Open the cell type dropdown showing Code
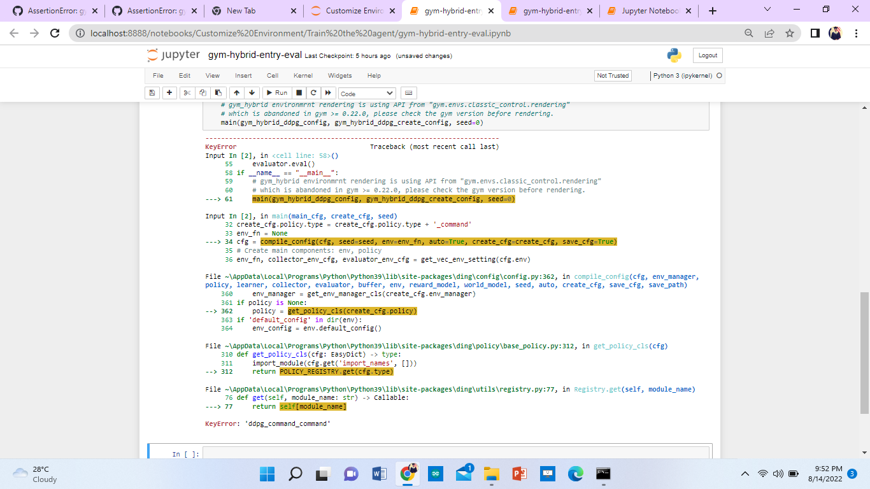This screenshot has width=870, height=489. coord(366,92)
